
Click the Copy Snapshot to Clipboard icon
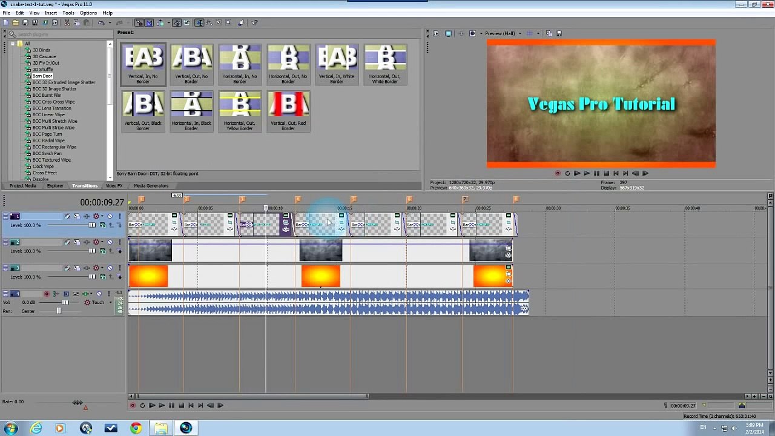pos(549,33)
